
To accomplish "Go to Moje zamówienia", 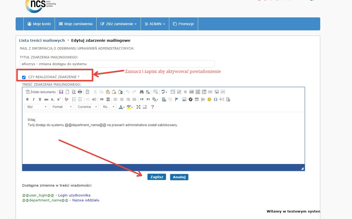I will (76, 24).
